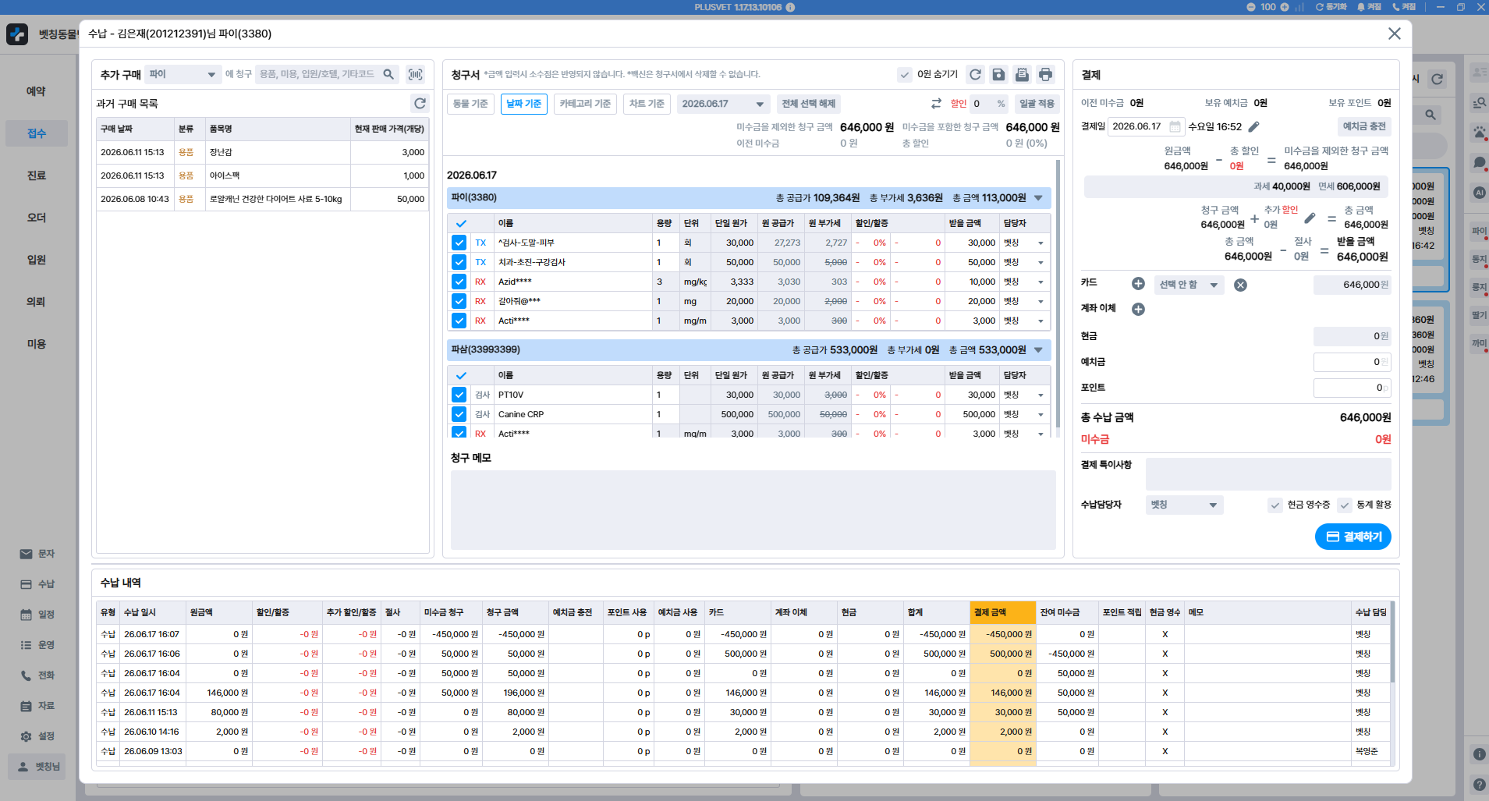Image resolution: width=1489 pixels, height=801 pixels.
Task: Add a 계좌 이체 entry with plus icon
Action: pos(1138,309)
